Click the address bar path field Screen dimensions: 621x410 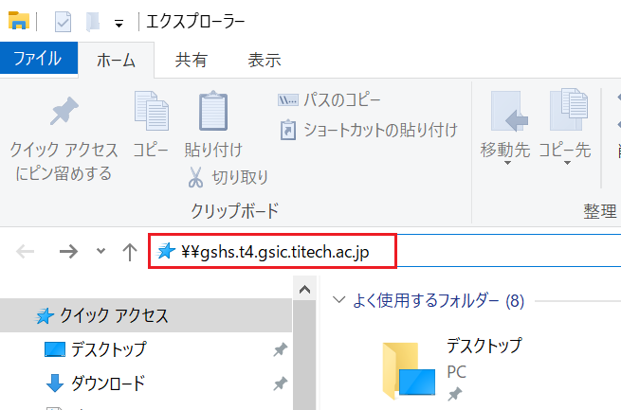tap(284, 252)
